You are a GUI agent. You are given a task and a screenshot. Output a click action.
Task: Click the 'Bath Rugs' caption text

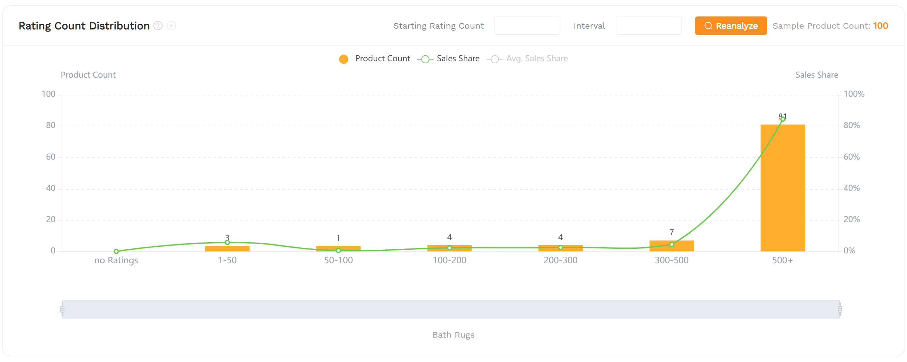453,335
